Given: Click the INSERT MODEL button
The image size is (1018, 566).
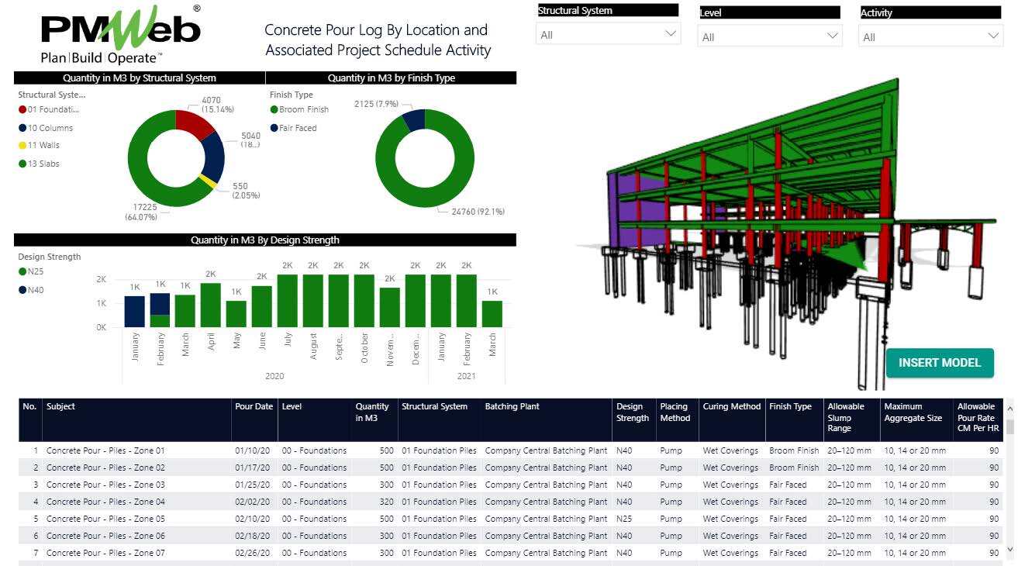Looking at the screenshot, I should click(940, 363).
